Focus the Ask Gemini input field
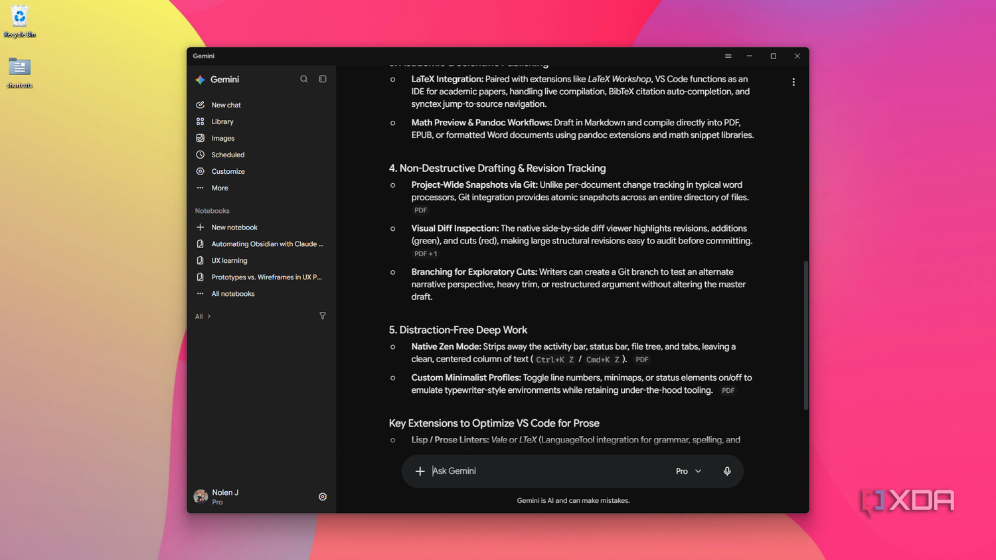 pyautogui.click(x=548, y=471)
